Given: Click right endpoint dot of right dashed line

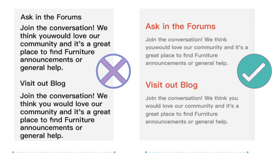Looking at the screenshot, I should click(248, 152).
